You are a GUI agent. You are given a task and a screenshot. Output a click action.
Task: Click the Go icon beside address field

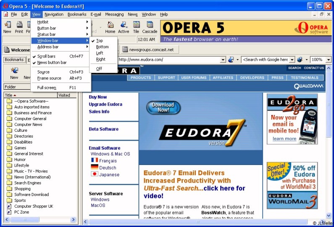point(231,60)
